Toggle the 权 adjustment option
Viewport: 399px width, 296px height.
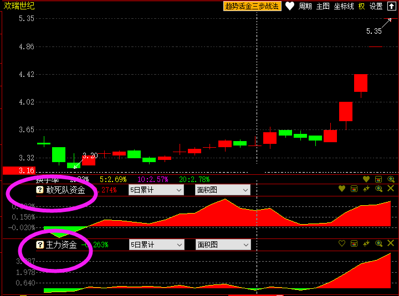[362, 6]
